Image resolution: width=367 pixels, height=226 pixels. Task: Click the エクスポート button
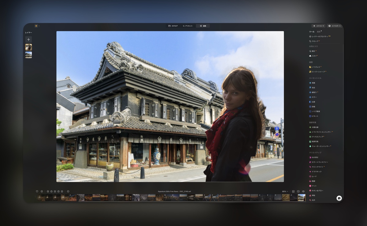coord(335,26)
